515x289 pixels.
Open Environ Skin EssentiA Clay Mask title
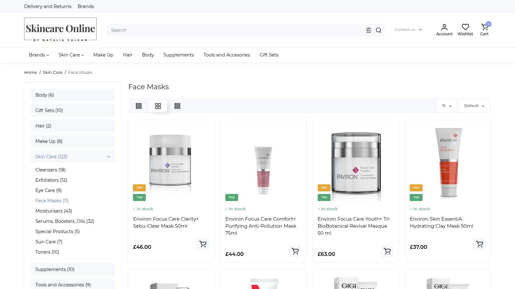click(x=441, y=223)
